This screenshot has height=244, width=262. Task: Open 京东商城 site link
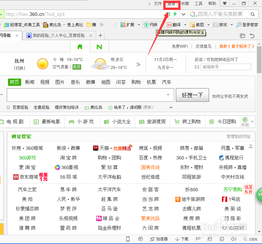click(x=29, y=177)
